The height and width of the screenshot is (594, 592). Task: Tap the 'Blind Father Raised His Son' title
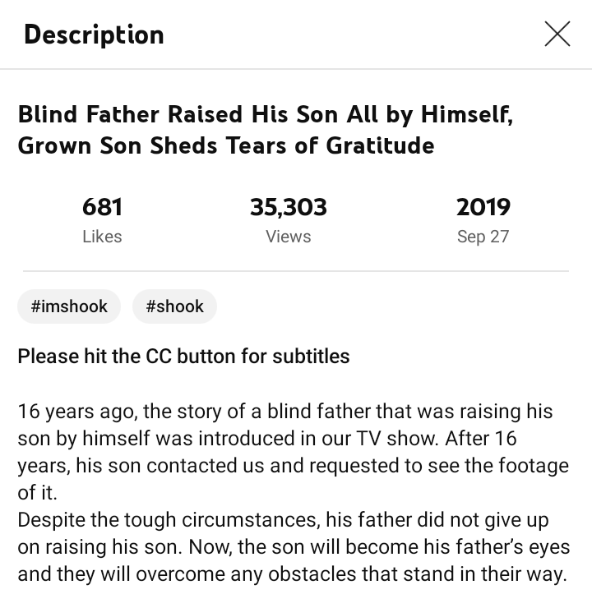(x=266, y=114)
